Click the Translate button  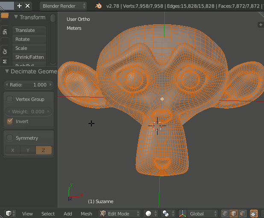pos(29,30)
